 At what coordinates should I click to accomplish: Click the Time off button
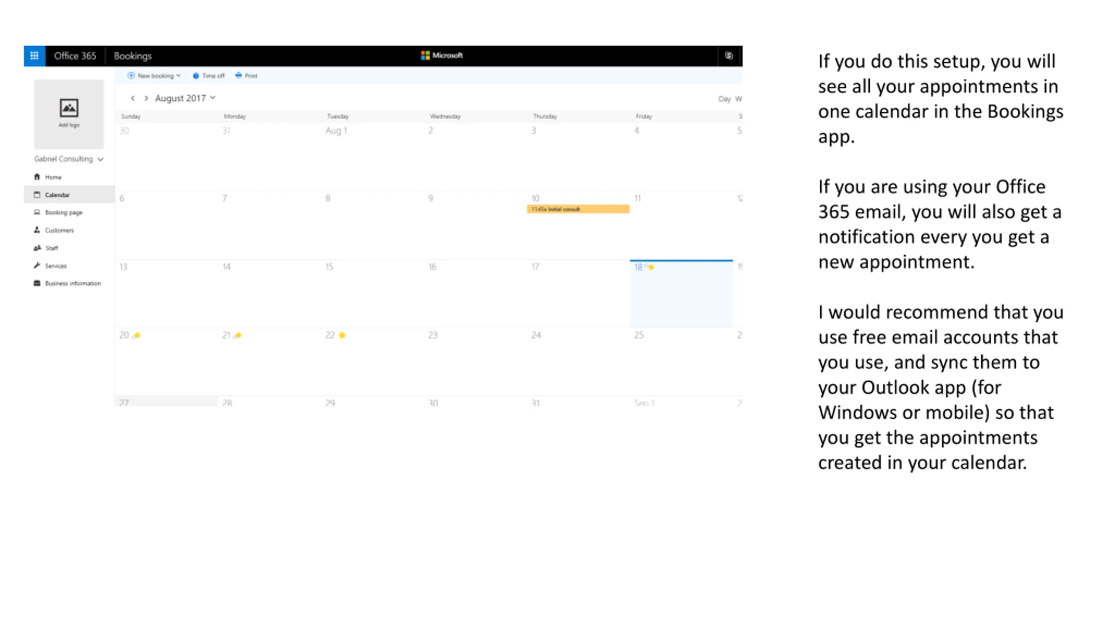click(x=209, y=76)
